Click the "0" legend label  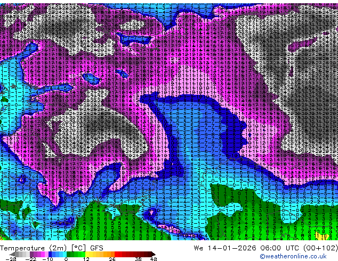(x=66, y=259)
